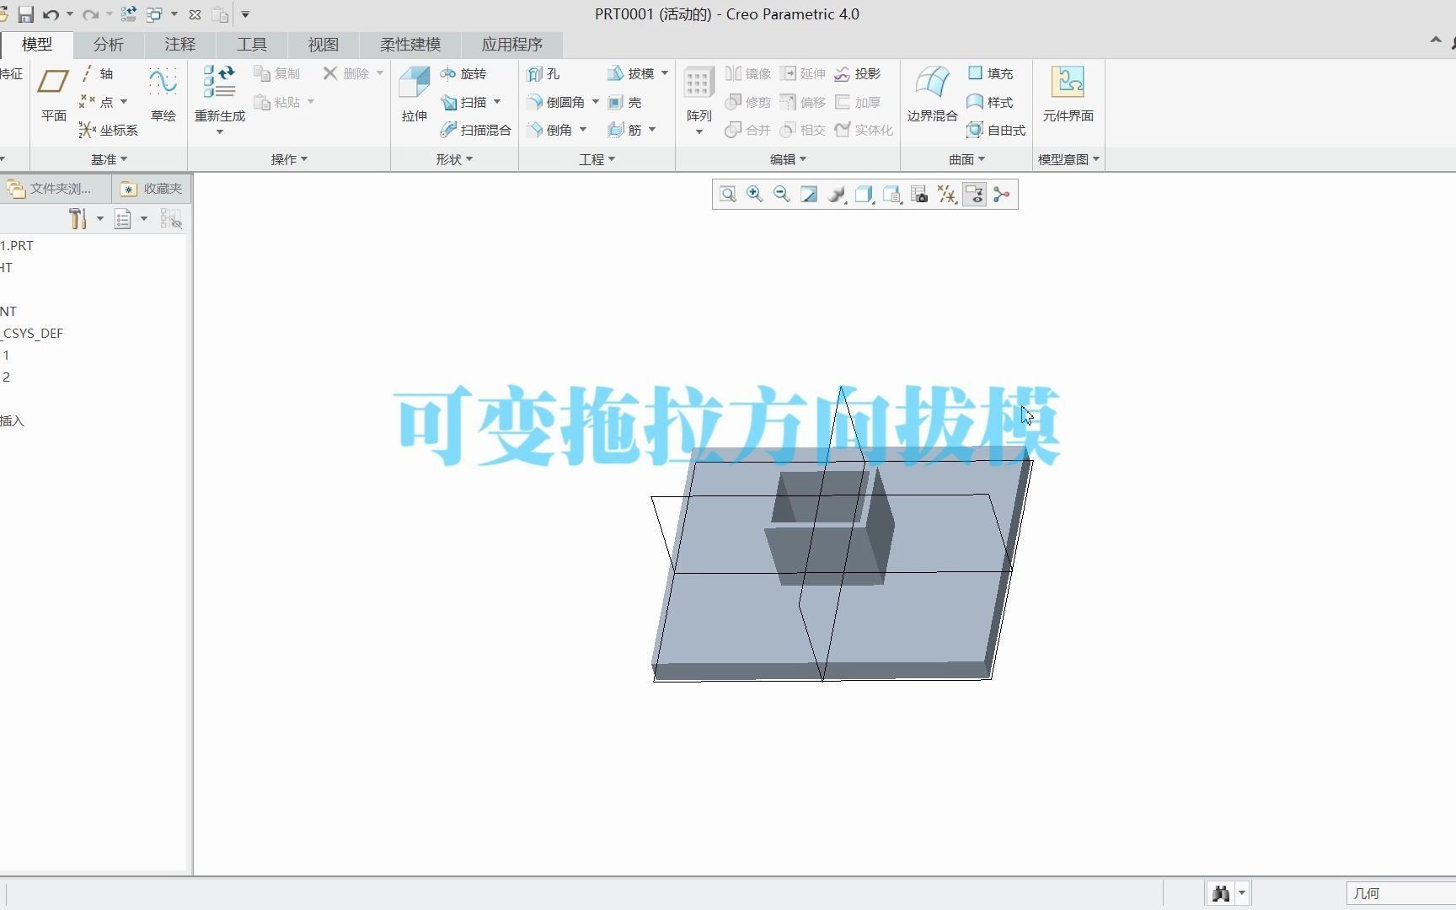Open the 元件界面 component interface tool
This screenshot has width=1456, height=910.
pos(1068,94)
